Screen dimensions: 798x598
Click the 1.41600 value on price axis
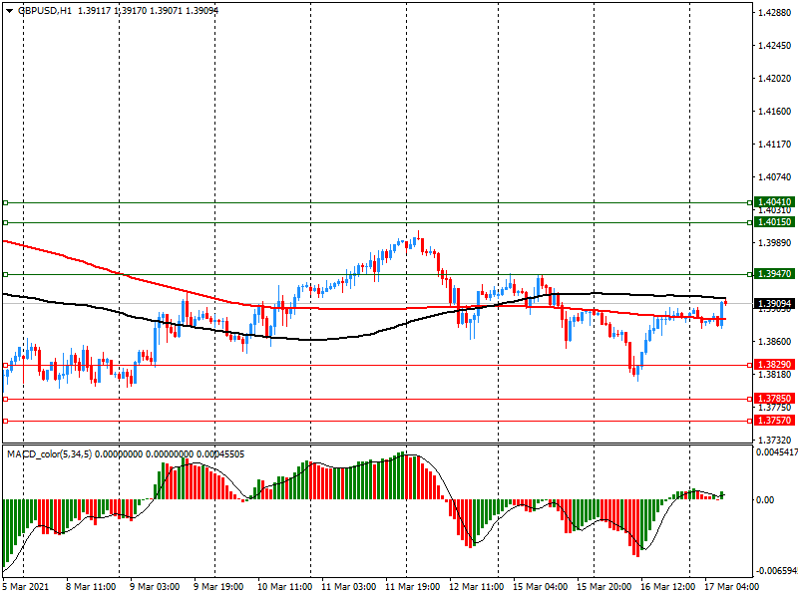coord(775,112)
